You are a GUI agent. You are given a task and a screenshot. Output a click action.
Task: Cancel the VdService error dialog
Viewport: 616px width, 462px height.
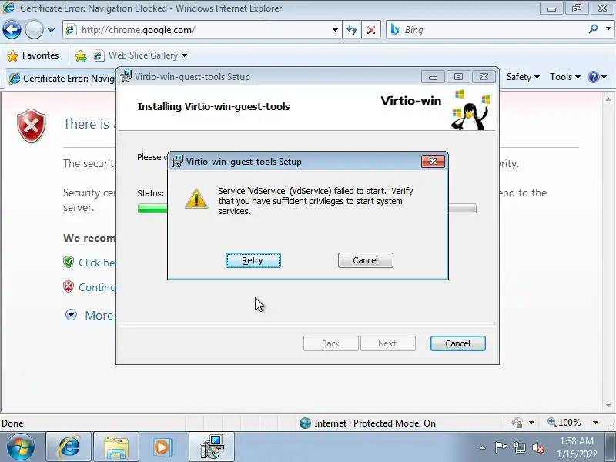coord(365,260)
